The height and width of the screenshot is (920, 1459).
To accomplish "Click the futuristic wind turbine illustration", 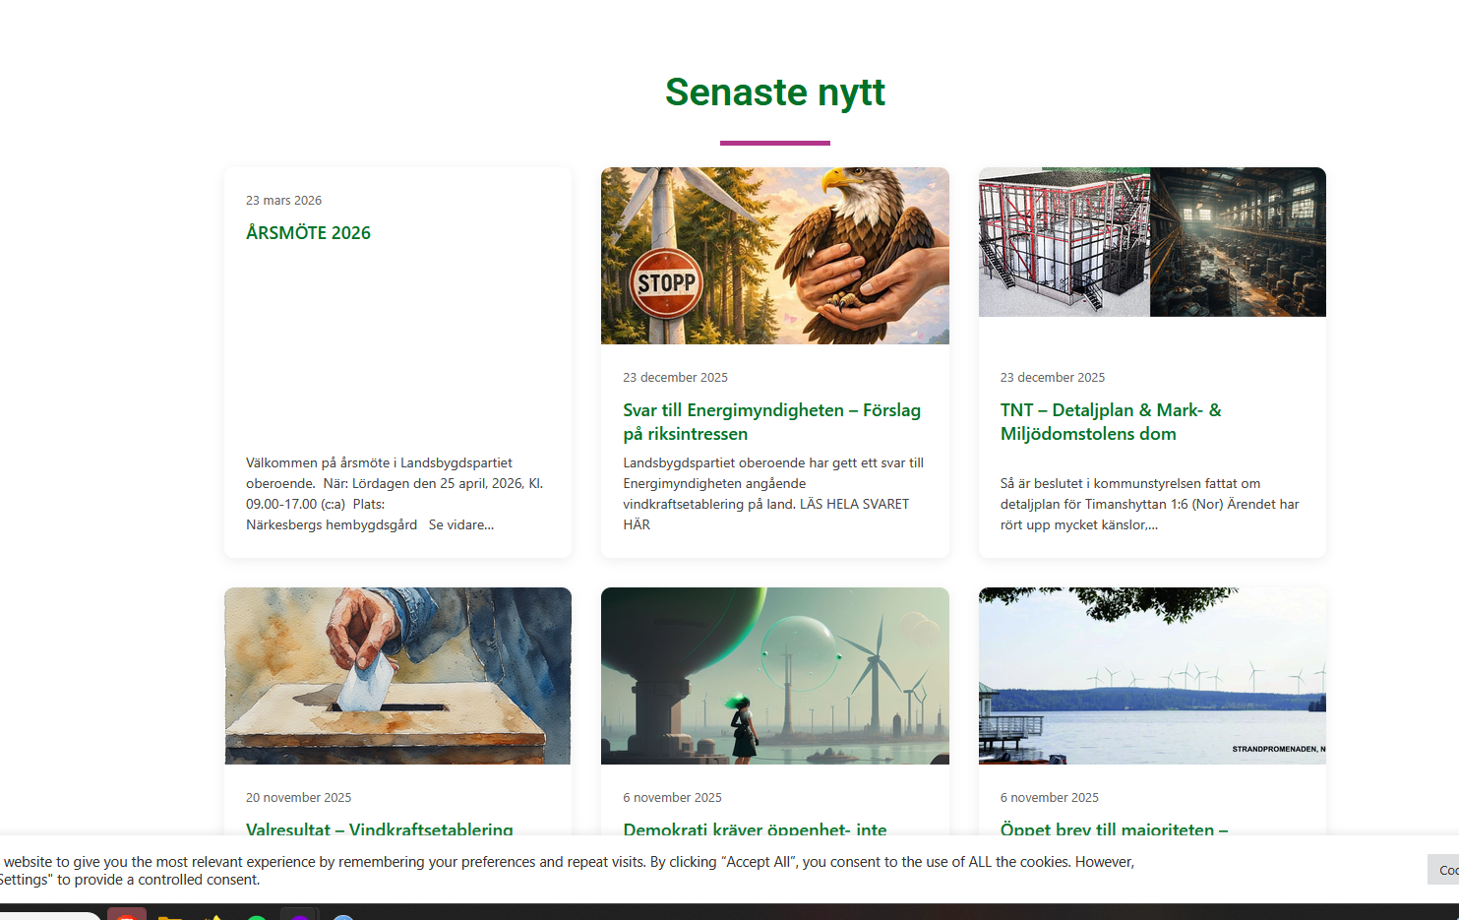I will coord(775,676).
